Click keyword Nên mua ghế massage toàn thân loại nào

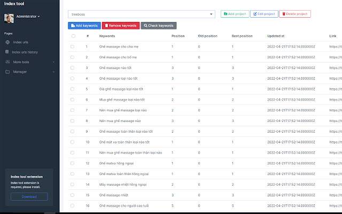[130, 152]
